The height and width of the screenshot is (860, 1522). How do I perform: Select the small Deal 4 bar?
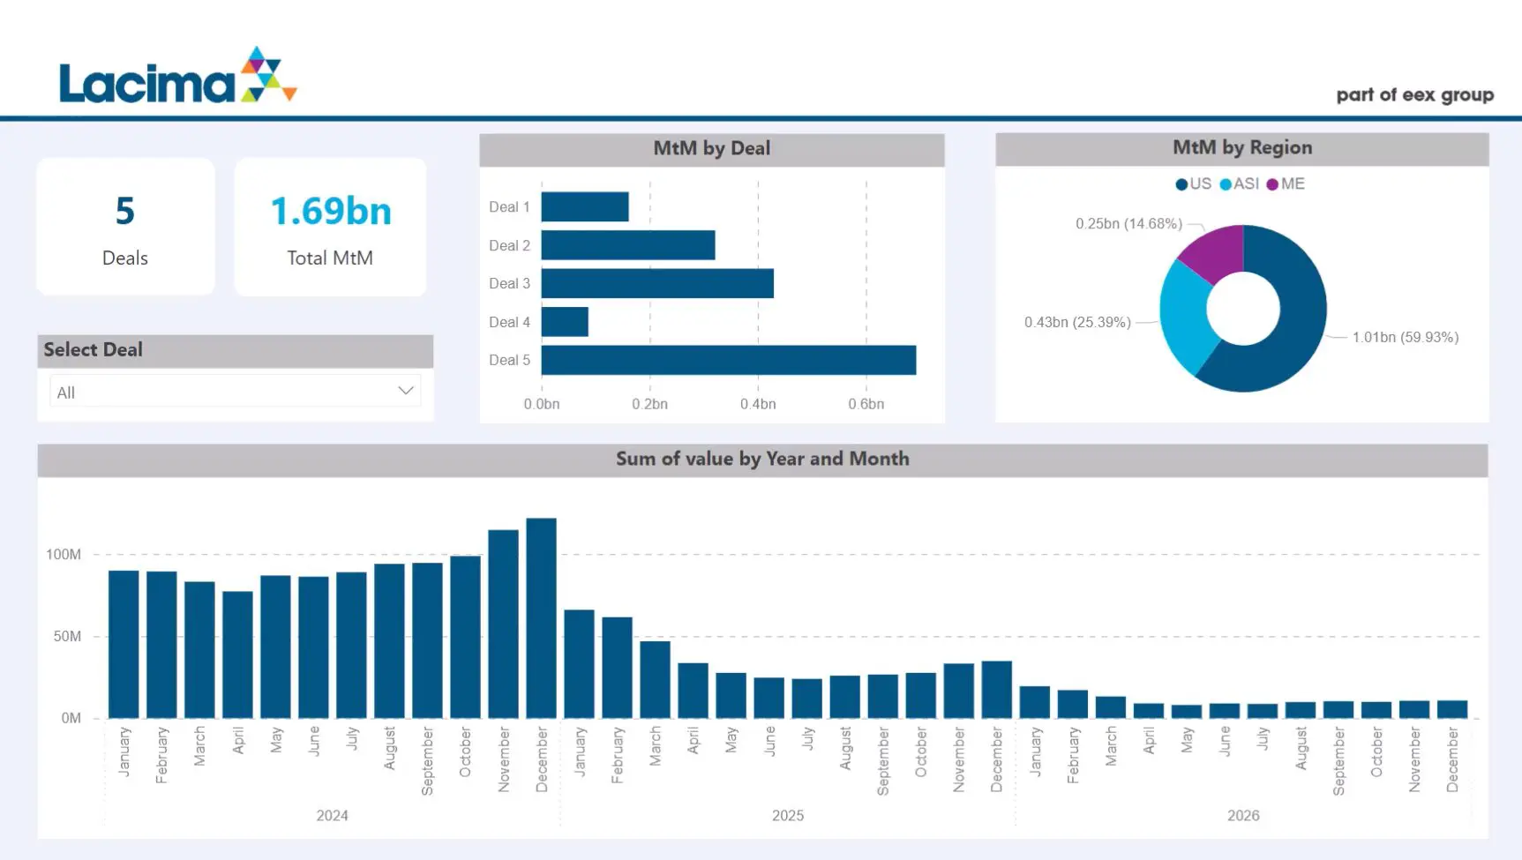565,322
